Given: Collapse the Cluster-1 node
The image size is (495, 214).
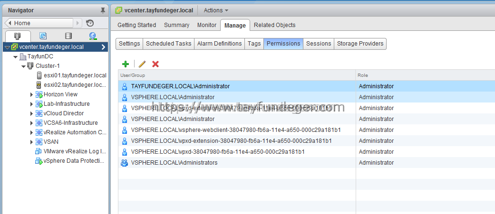Looking at the screenshot, I should (x=23, y=66).
